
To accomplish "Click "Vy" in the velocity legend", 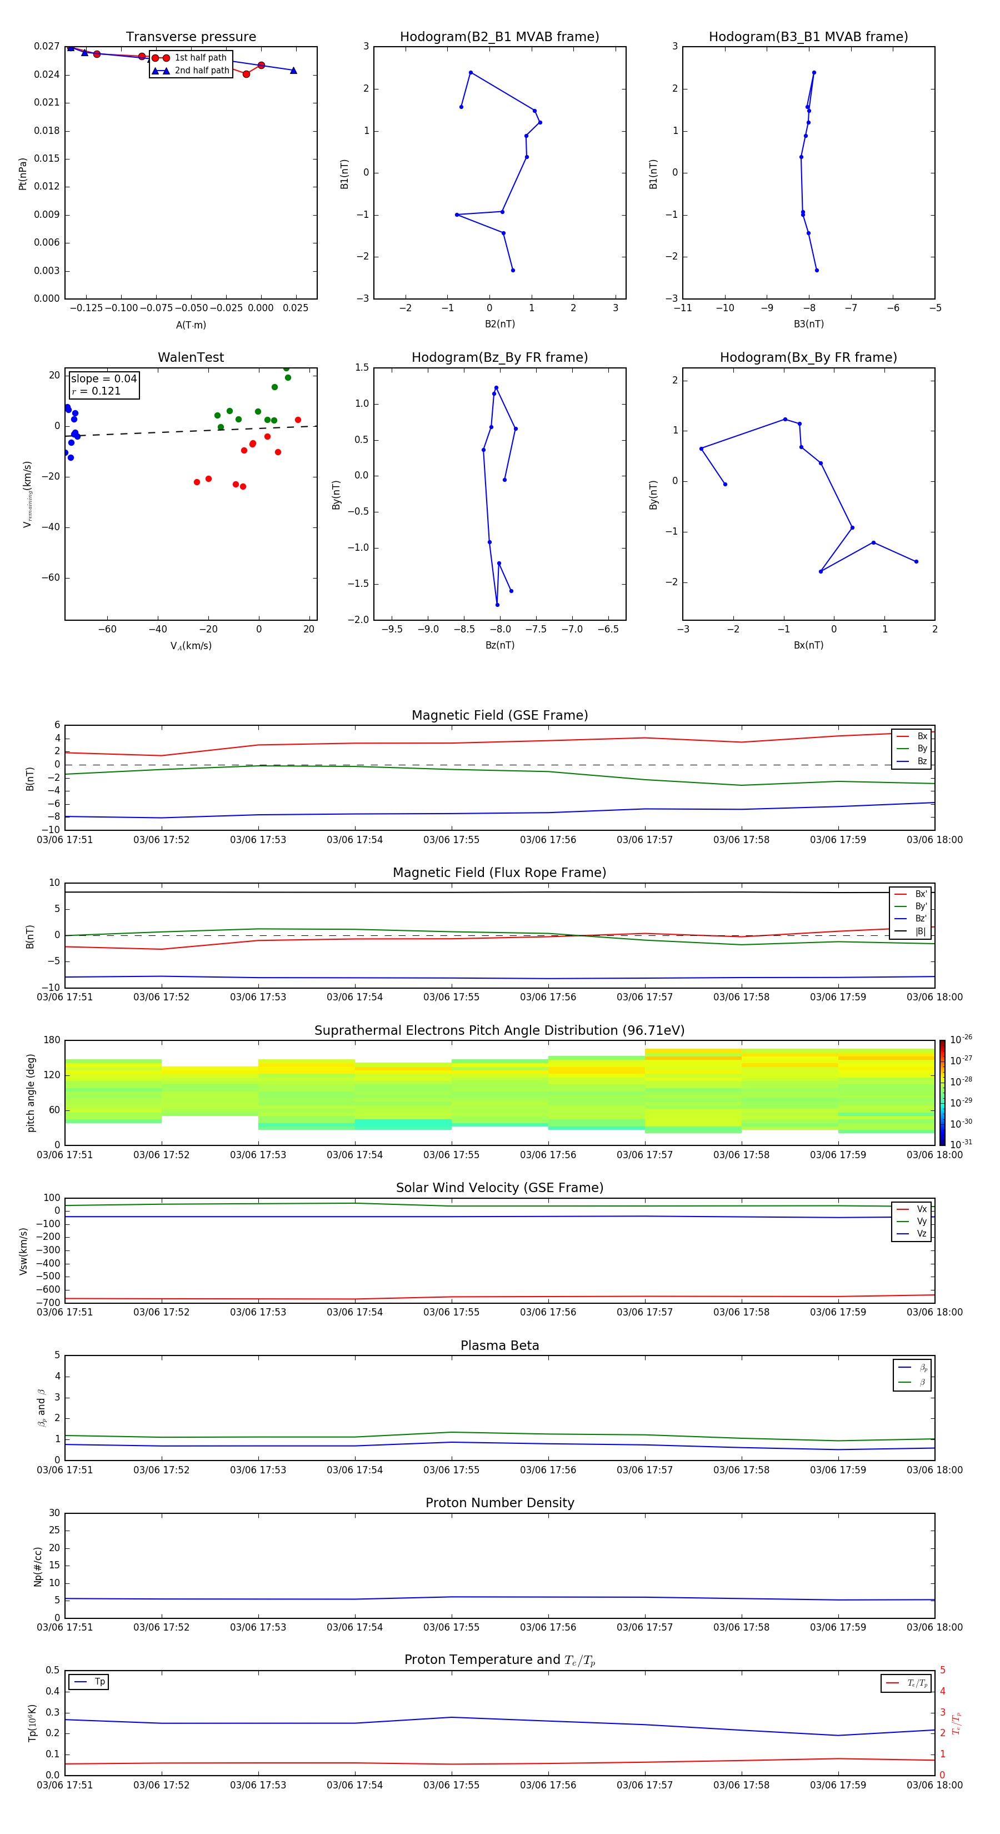I will pyautogui.click(x=922, y=1222).
